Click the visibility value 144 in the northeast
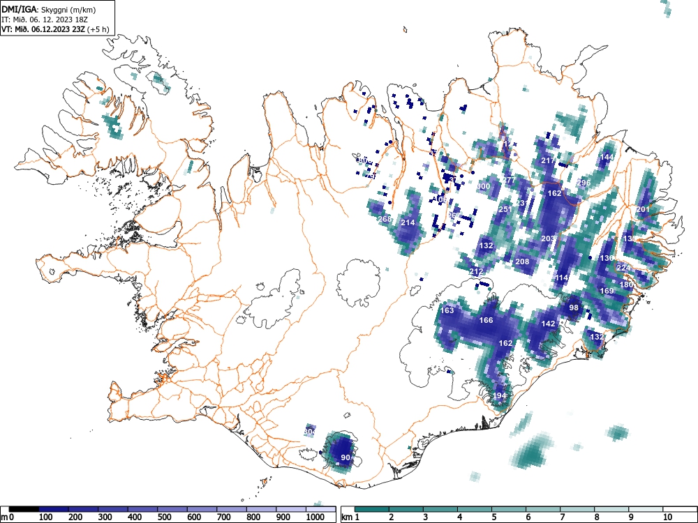Viewport: 698px width, 523px height. (x=607, y=157)
